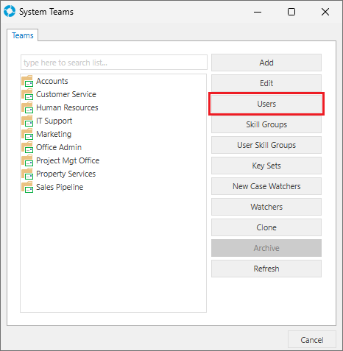Click the IT Support team icon
Viewport: 343px width, 351px height.
(27, 121)
